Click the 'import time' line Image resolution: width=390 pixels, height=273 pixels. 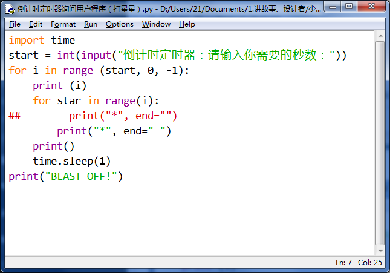[42, 40]
